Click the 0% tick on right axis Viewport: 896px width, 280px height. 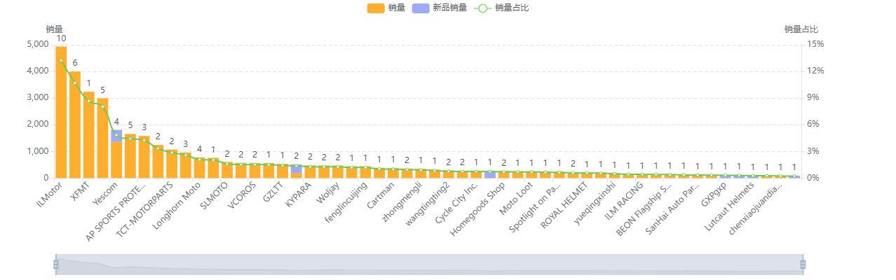pyautogui.click(x=813, y=178)
